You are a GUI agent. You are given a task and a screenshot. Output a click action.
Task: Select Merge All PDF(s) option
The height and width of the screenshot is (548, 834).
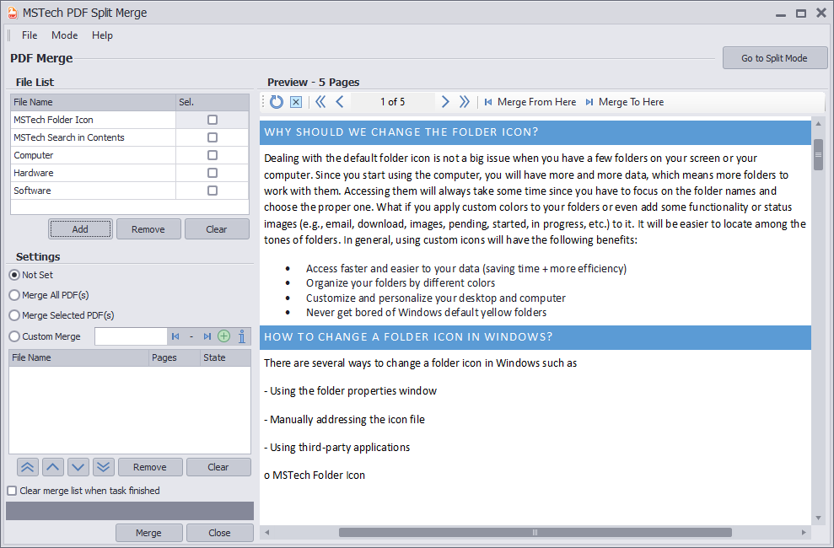click(x=14, y=295)
